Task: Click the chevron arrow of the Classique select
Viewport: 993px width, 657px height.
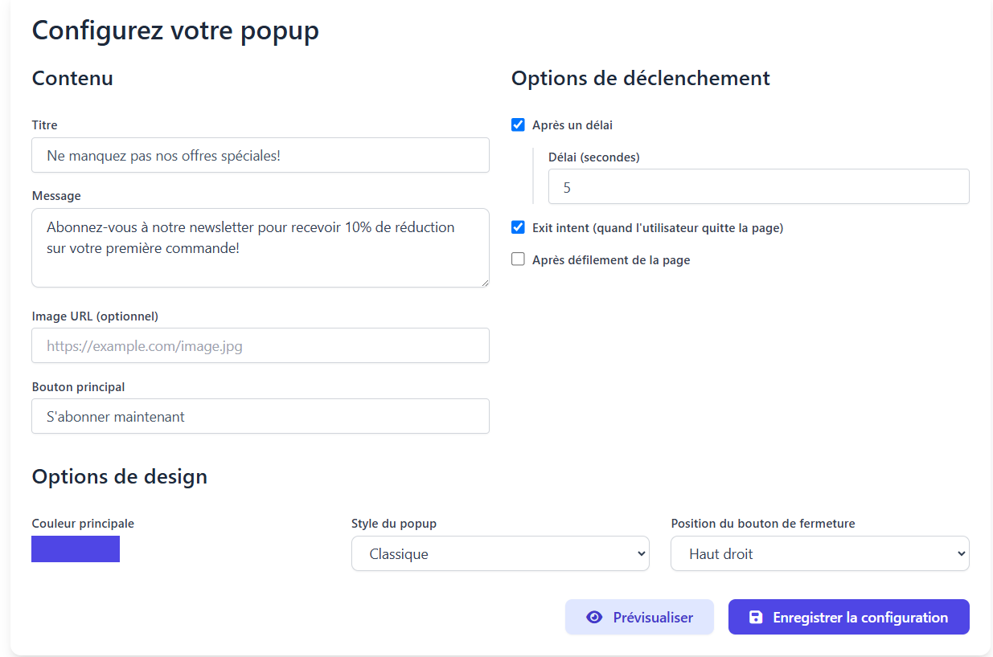Action: coord(641,554)
